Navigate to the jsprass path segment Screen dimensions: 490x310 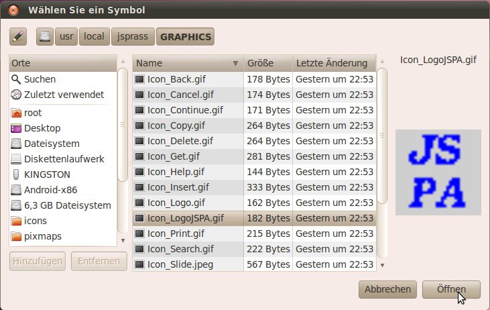(x=133, y=37)
